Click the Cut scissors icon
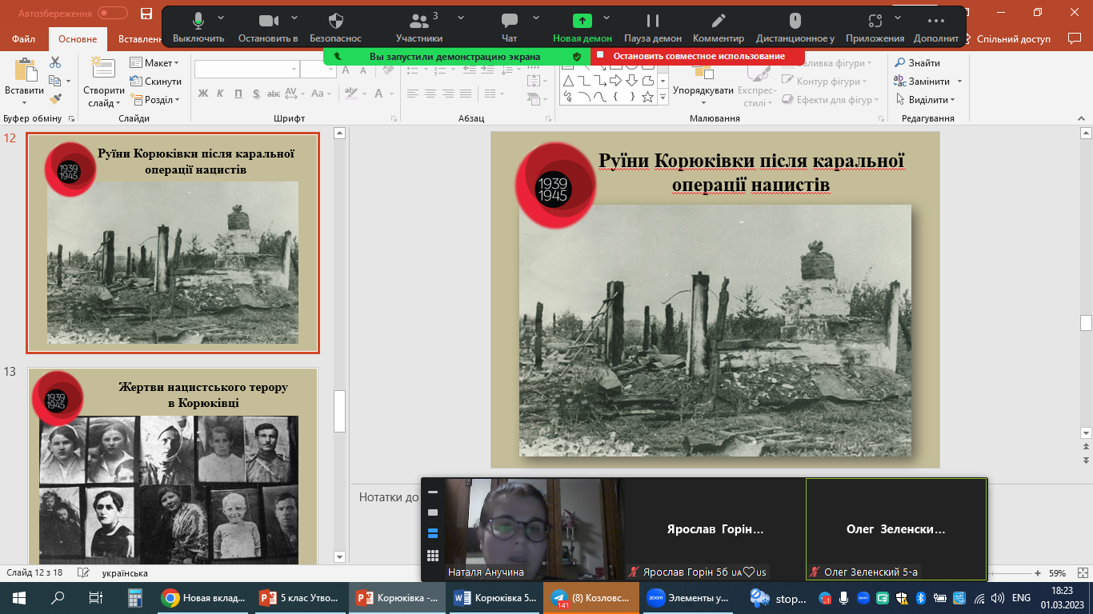The height and width of the screenshot is (614, 1093). [55, 62]
